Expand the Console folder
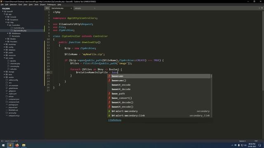 pyautogui.click(x=6, y=17)
